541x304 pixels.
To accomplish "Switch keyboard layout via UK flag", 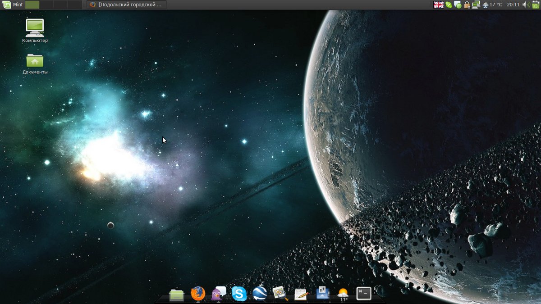I will pyautogui.click(x=438, y=5).
